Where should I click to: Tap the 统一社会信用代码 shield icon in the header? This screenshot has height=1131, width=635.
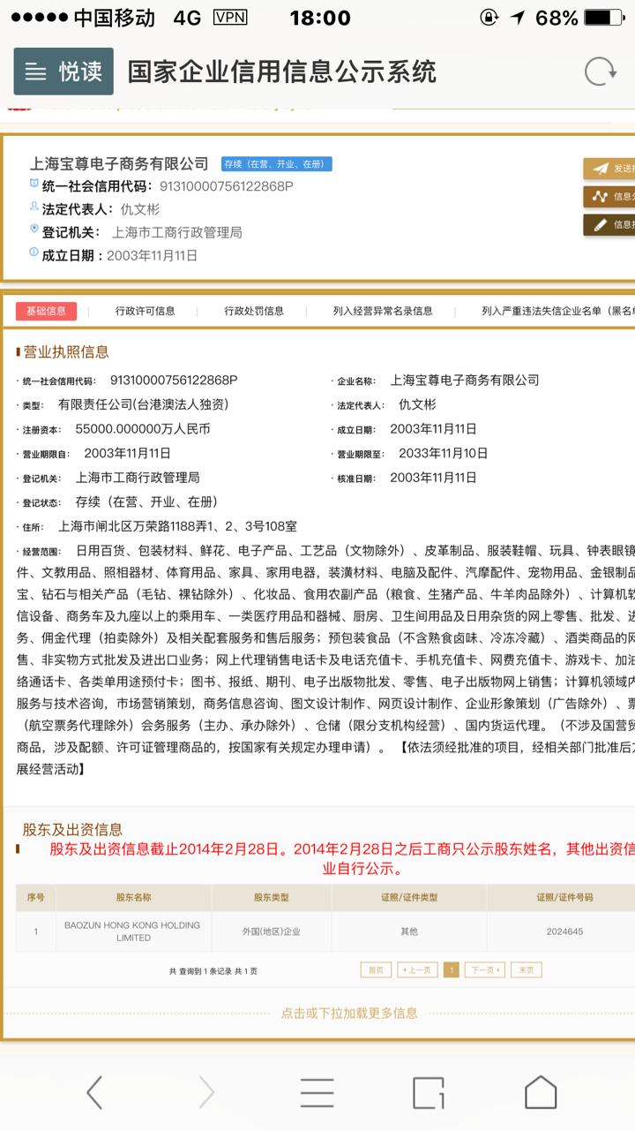pyautogui.click(x=34, y=185)
